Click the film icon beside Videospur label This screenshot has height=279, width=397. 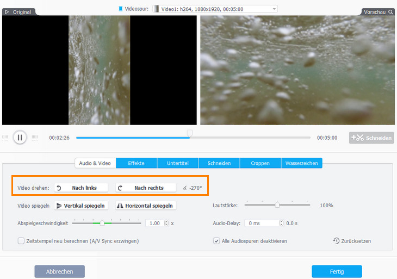121,9
